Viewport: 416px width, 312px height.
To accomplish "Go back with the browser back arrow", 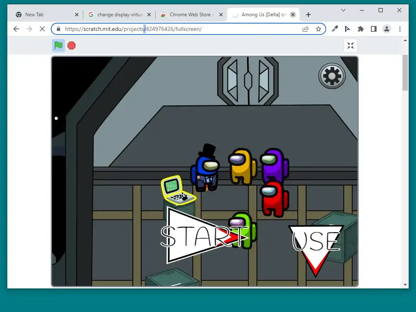I will (x=16, y=29).
